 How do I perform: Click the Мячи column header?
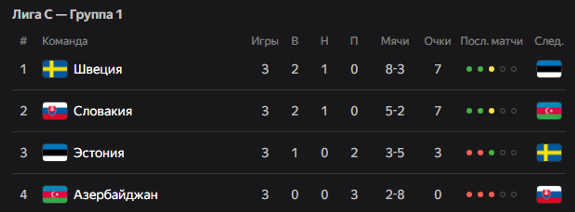tap(395, 41)
